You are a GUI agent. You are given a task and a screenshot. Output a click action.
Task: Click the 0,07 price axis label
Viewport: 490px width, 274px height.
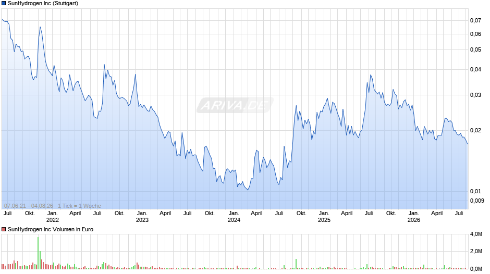tap(475, 21)
